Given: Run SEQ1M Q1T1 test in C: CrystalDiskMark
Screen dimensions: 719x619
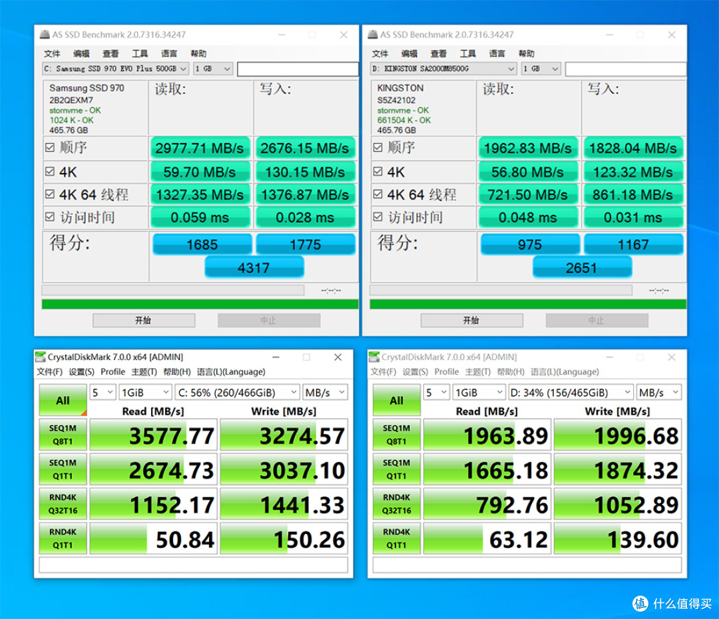Looking at the screenshot, I should coord(63,469).
